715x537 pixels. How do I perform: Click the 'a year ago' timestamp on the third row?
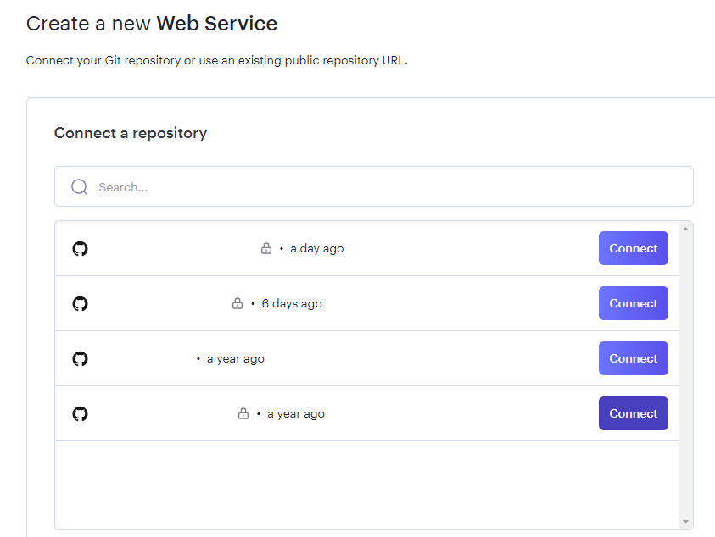tap(234, 358)
